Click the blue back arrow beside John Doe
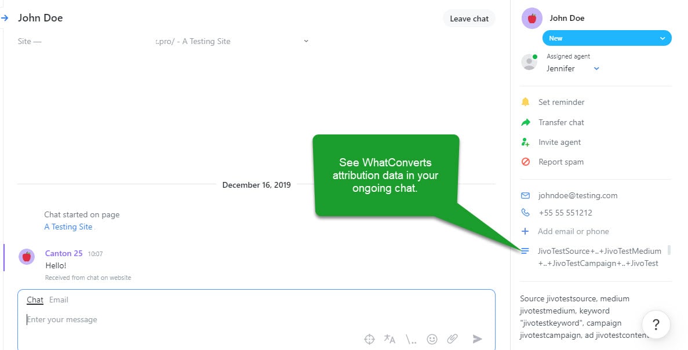The height and width of the screenshot is (350, 688). coord(5,18)
